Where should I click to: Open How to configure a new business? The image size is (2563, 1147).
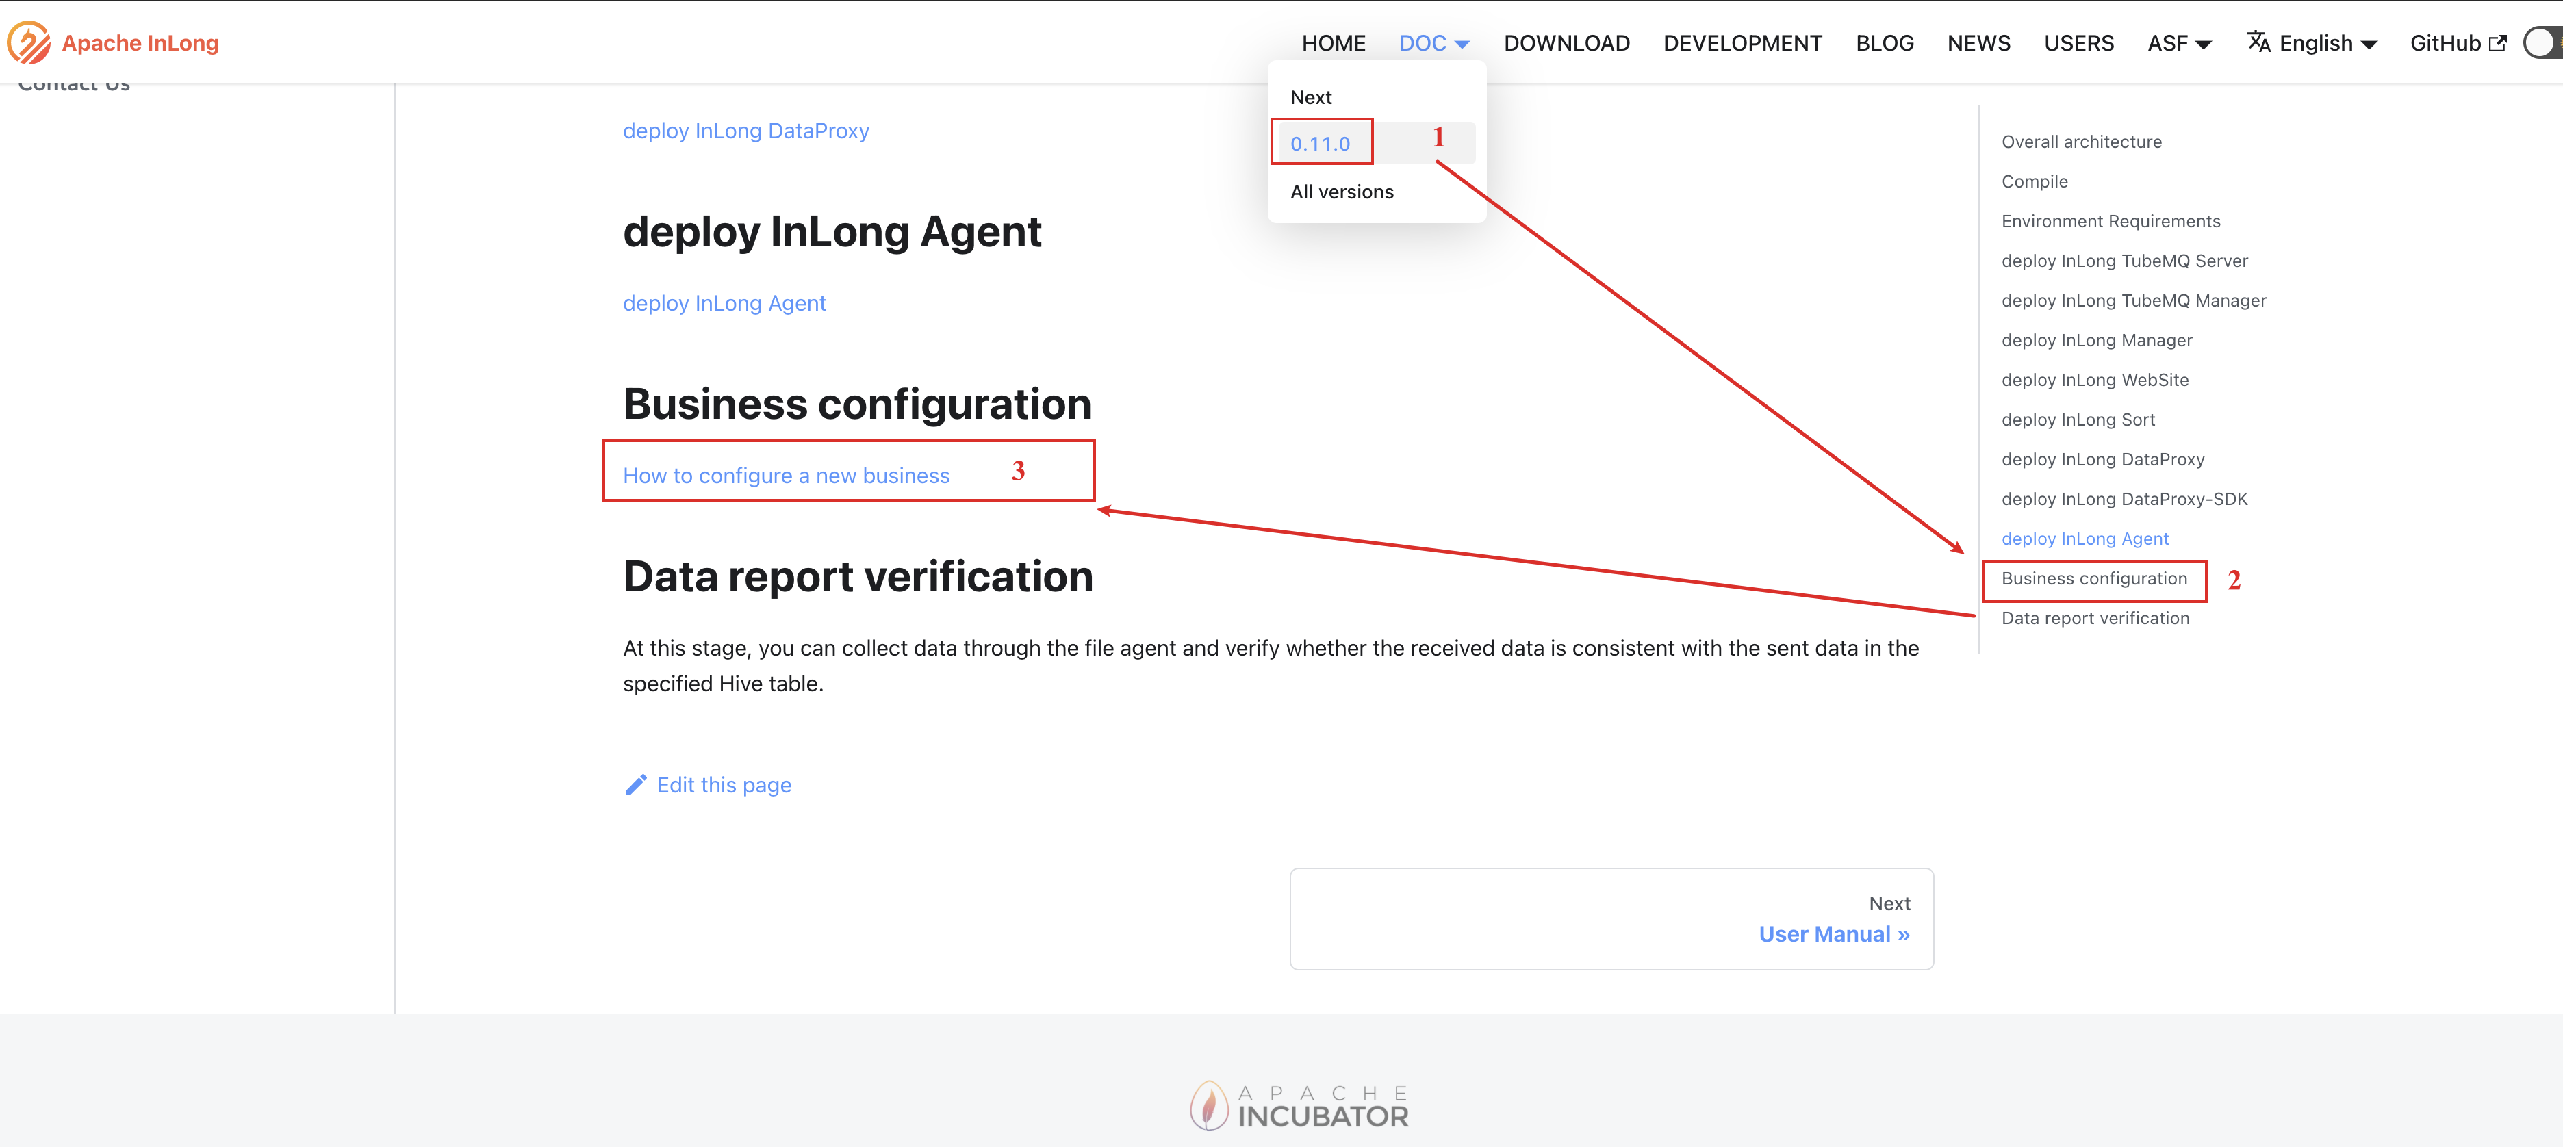pyautogui.click(x=786, y=476)
